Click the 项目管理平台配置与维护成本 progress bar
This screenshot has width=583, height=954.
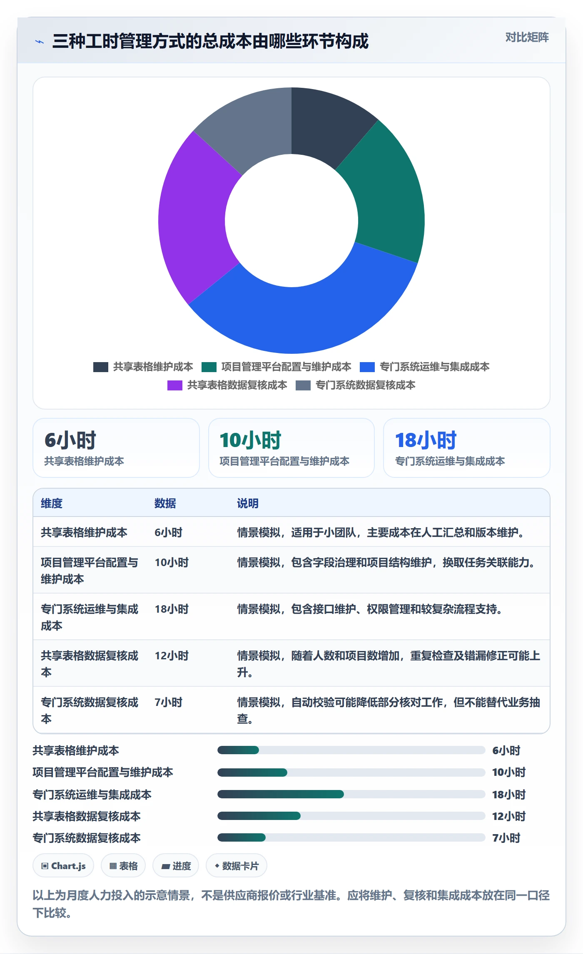(x=351, y=773)
